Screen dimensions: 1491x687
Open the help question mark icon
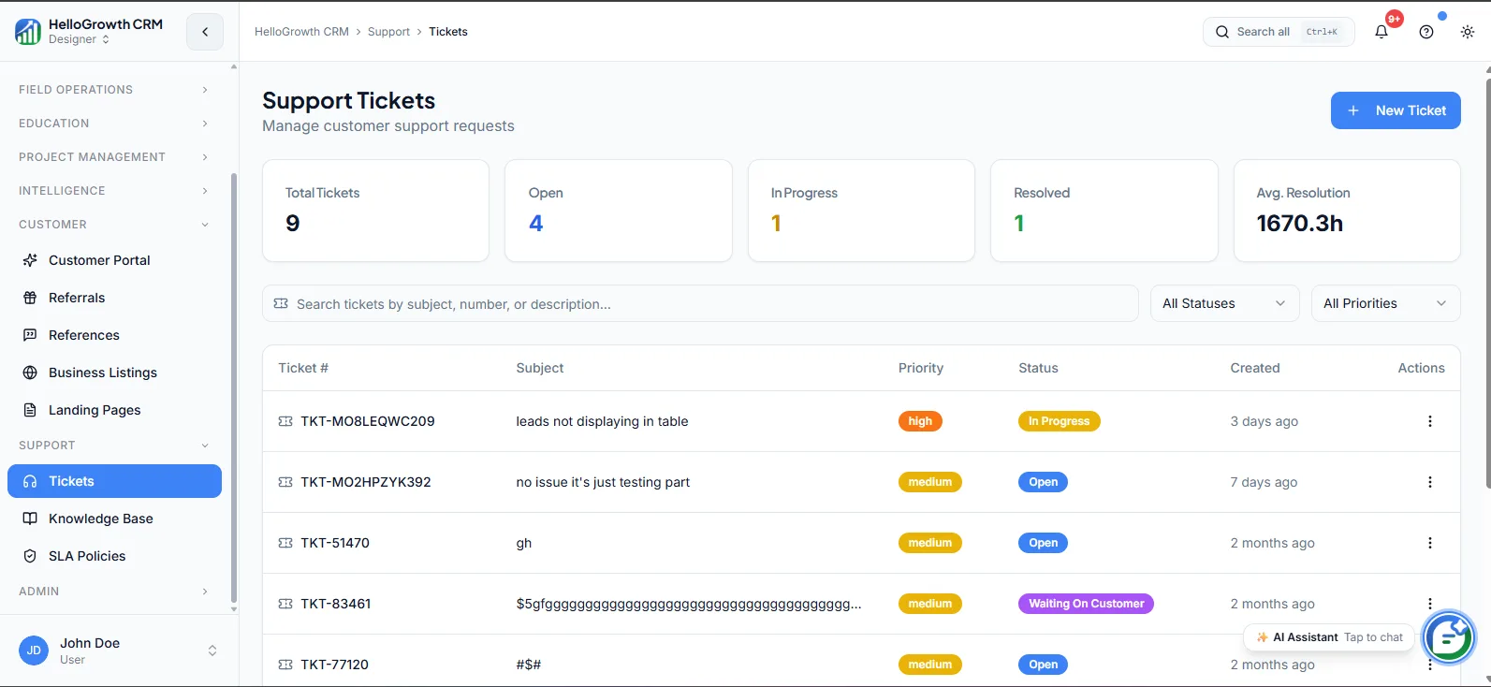(1426, 32)
